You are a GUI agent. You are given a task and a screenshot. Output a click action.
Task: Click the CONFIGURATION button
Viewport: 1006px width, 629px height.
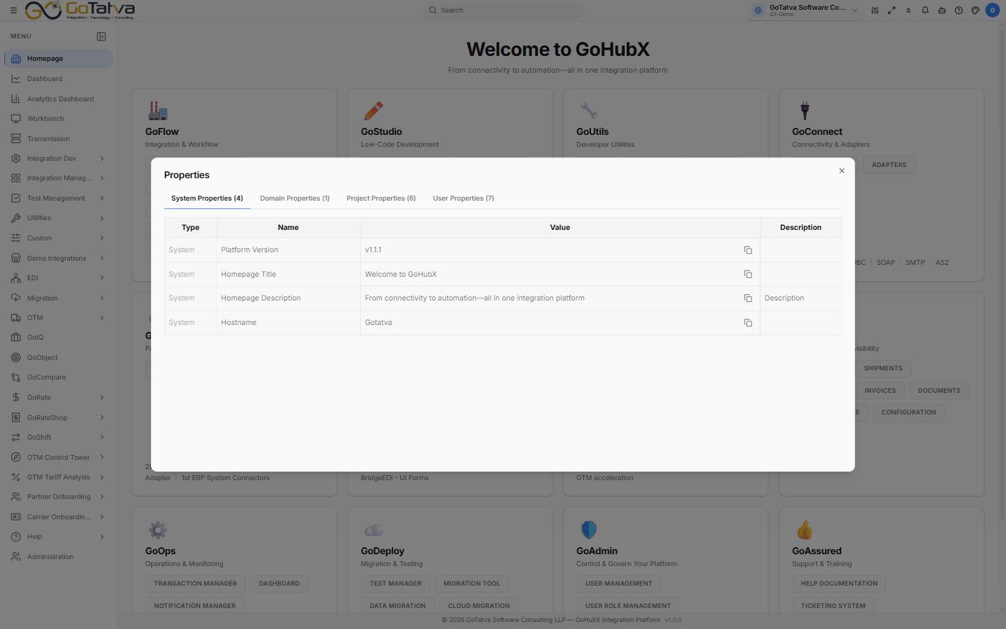coord(909,412)
